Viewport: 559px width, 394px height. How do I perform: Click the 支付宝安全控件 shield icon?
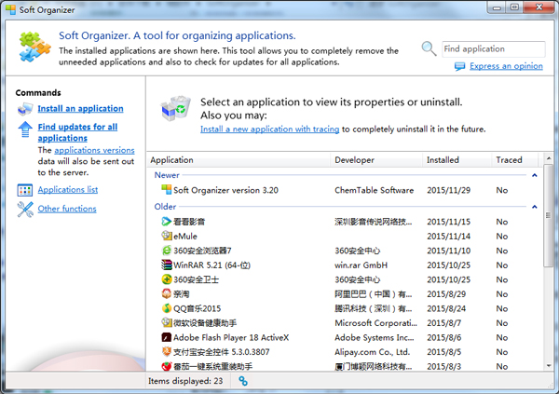click(167, 351)
